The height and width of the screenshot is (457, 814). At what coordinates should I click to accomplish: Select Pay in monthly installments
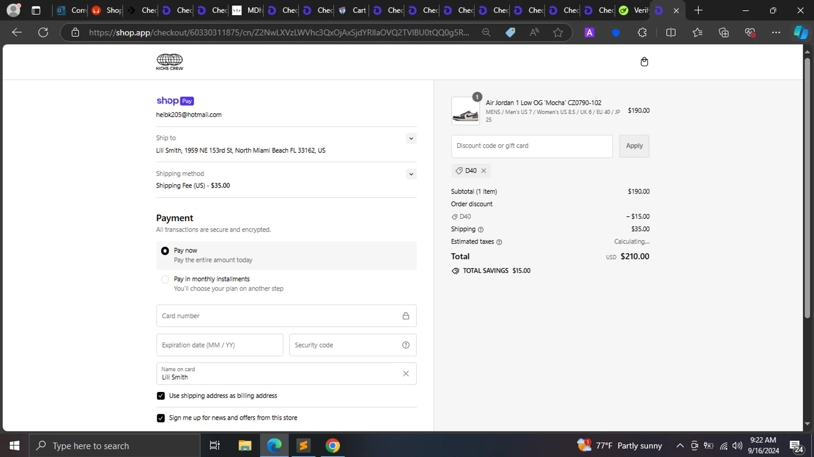pyautogui.click(x=165, y=280)
